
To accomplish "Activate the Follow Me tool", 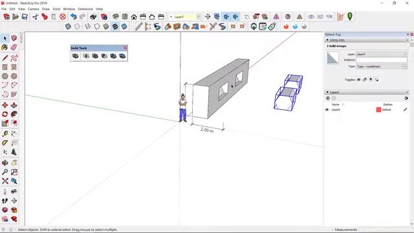I will click(14, 114).
